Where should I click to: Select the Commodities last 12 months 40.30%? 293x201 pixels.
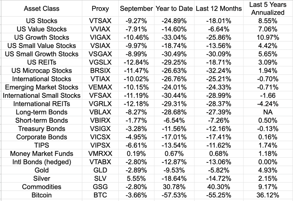[219, 187]
